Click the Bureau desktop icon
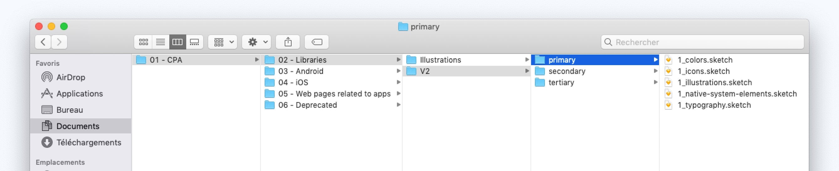This screenshot has width=839, height=171. [x=47, y=110]
